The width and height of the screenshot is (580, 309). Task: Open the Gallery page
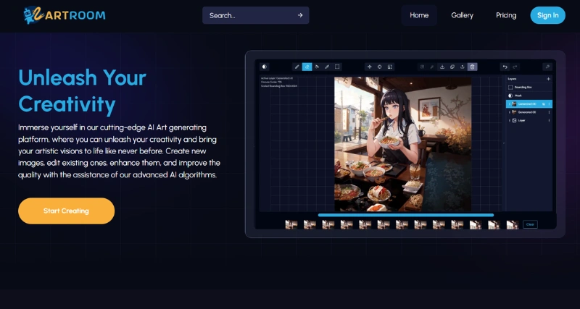[462, 15]
